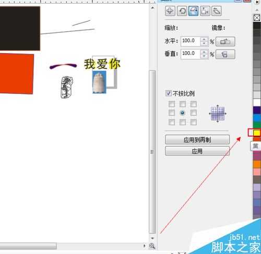
Task: Select the purple brush stroke on the canvas
Action: point(63,66)
